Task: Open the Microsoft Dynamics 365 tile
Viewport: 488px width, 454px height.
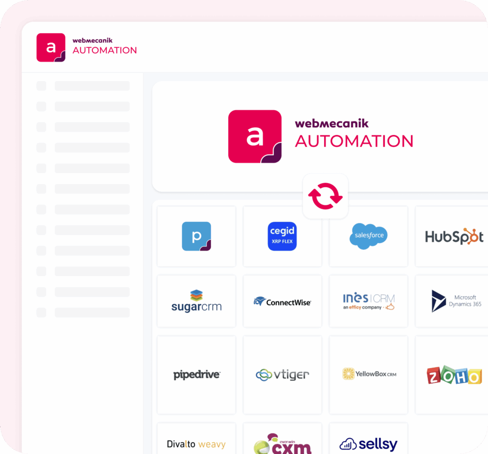Action: click(453, 301)
